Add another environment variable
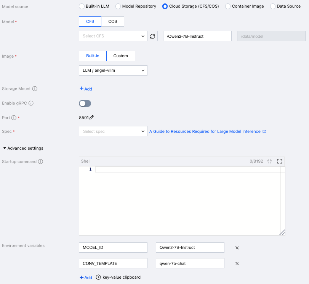The height and width of the screenshot is (284, 309). [x=86, y=277]
